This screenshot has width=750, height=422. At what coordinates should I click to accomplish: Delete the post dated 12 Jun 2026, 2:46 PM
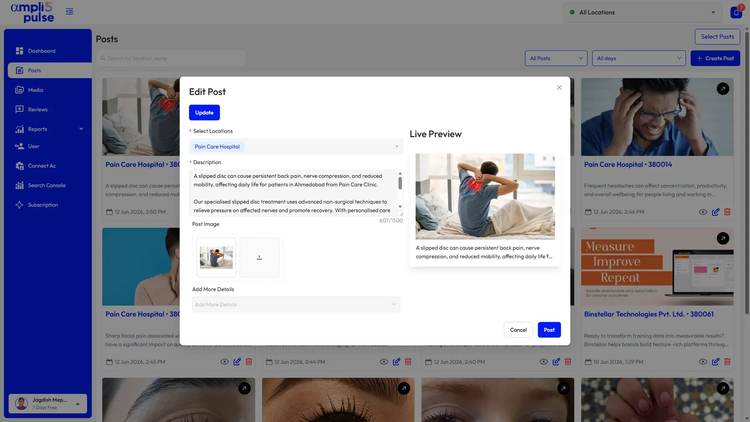(x=727, y=212)
